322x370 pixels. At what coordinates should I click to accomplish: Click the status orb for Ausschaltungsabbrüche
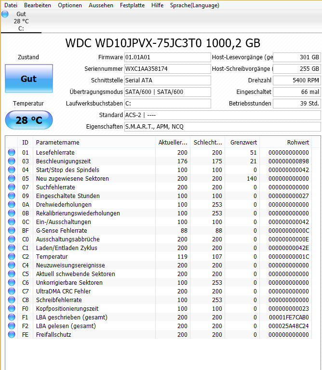(12, 239)
